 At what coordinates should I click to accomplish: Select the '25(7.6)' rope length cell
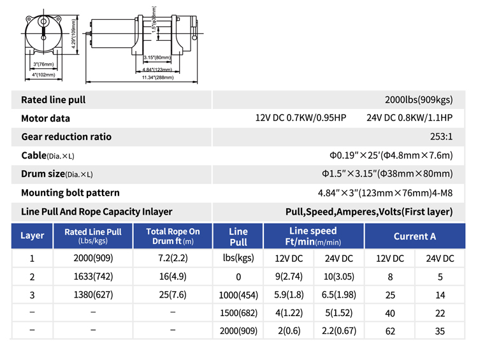click(x=172, y=296)
